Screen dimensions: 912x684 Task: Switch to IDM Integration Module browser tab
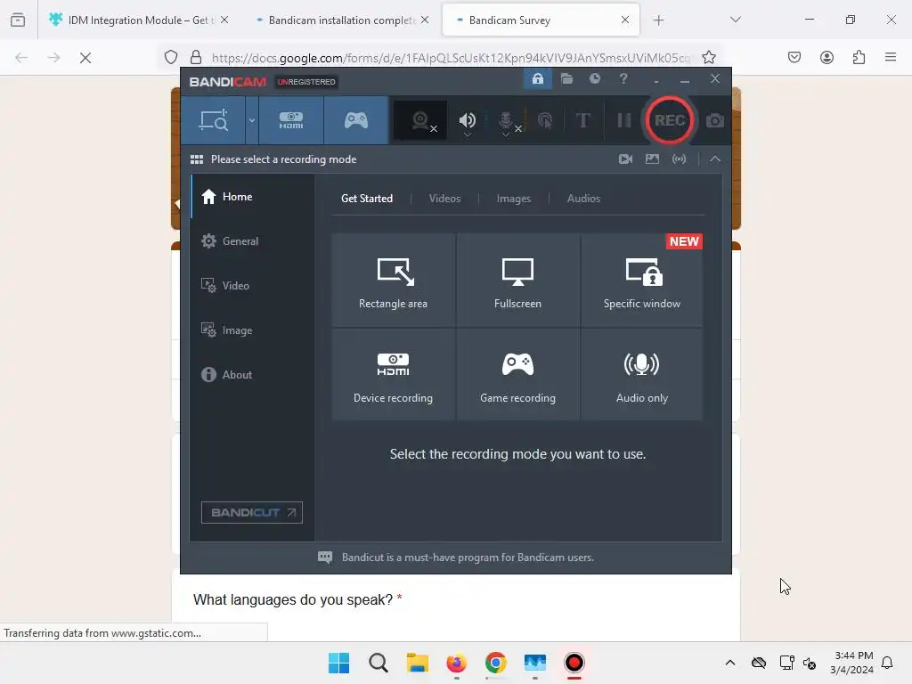pos(140,20)
